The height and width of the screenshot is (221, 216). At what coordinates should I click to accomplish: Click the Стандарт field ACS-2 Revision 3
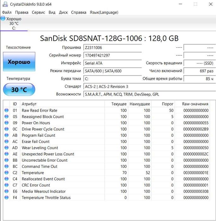(x=149, y=86)
